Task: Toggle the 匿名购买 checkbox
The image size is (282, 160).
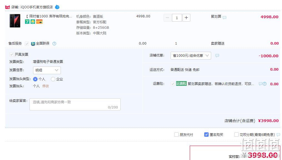Action: coord(206,135)
